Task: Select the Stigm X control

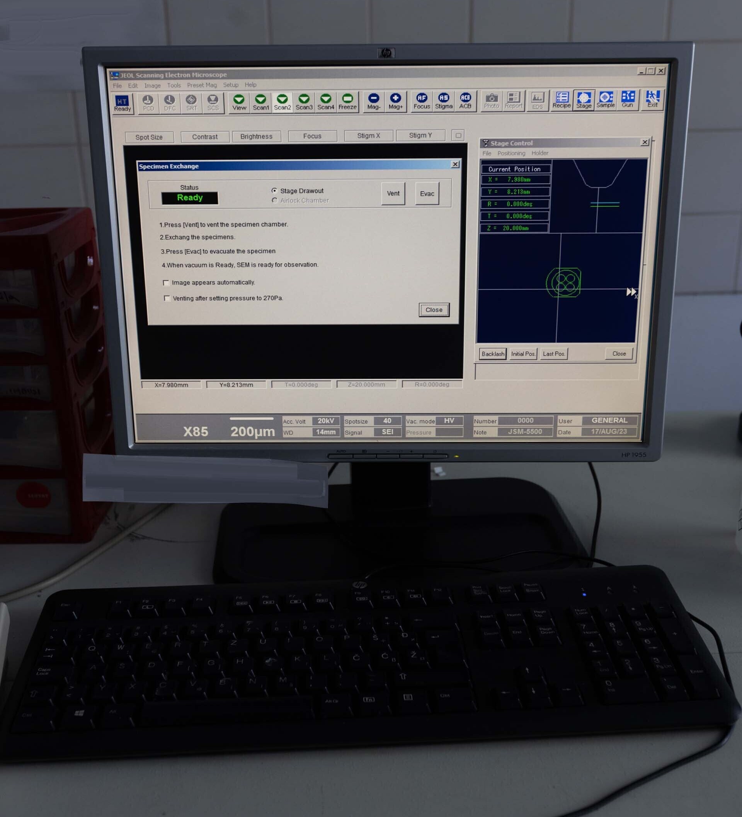Action: pyautogui.click(x=369, y=135)
